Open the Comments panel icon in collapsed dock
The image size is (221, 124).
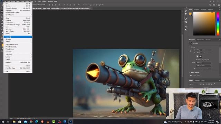tap(186, 14)
